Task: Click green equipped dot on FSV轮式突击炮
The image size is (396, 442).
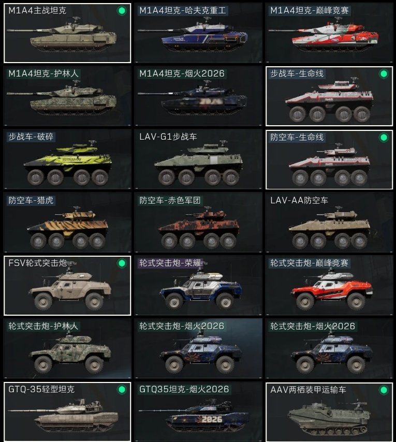Action: point(122,263)
